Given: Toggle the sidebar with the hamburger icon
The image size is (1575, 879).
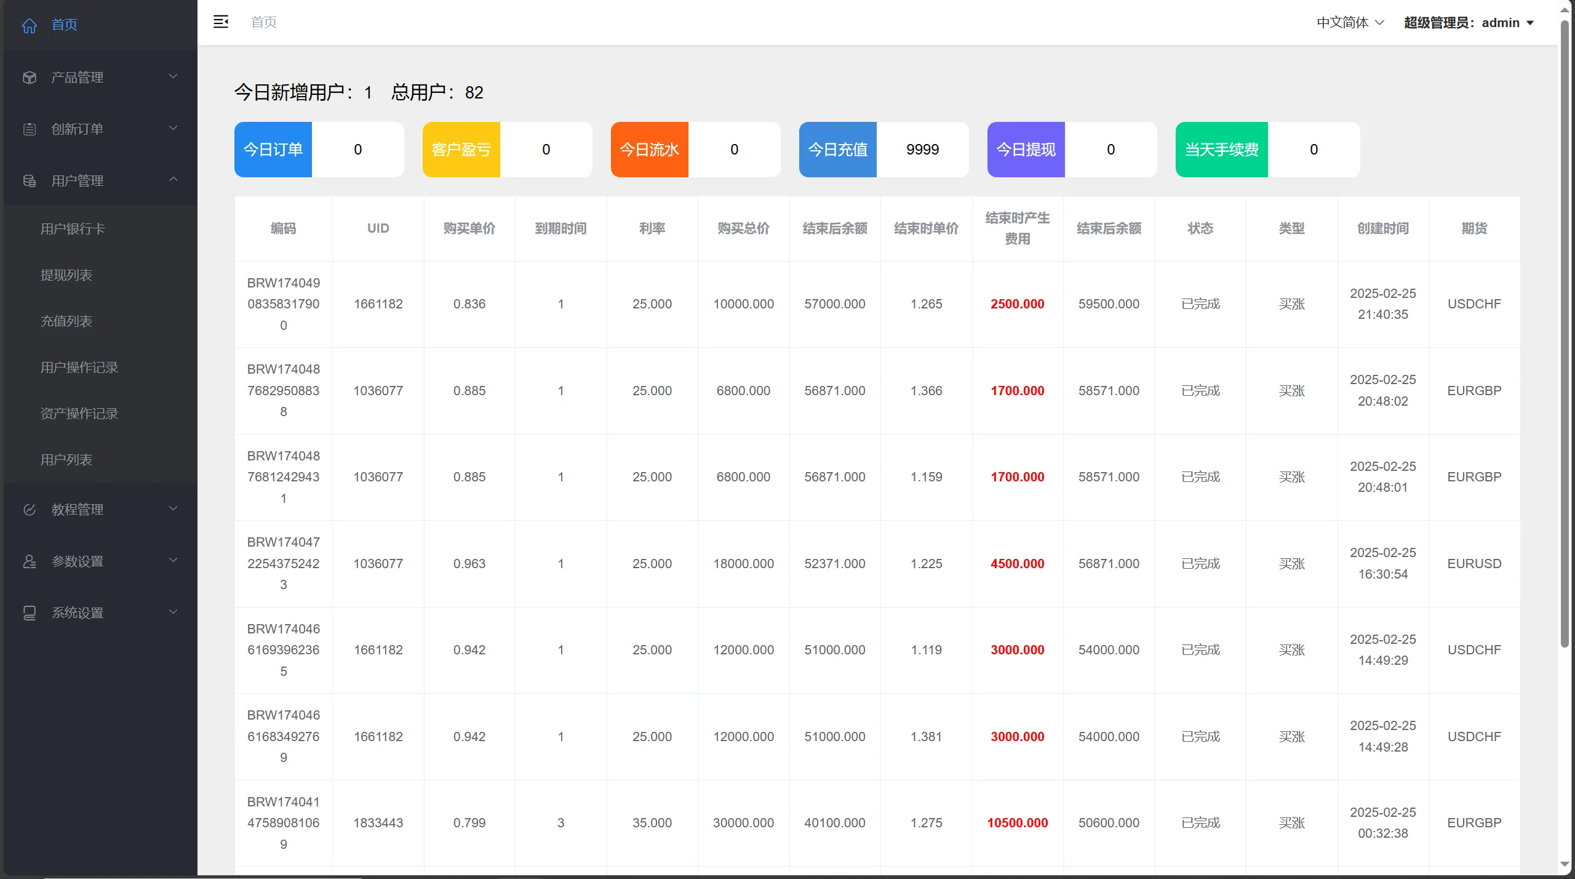Looking at the screenshot, I should (221, 21).
